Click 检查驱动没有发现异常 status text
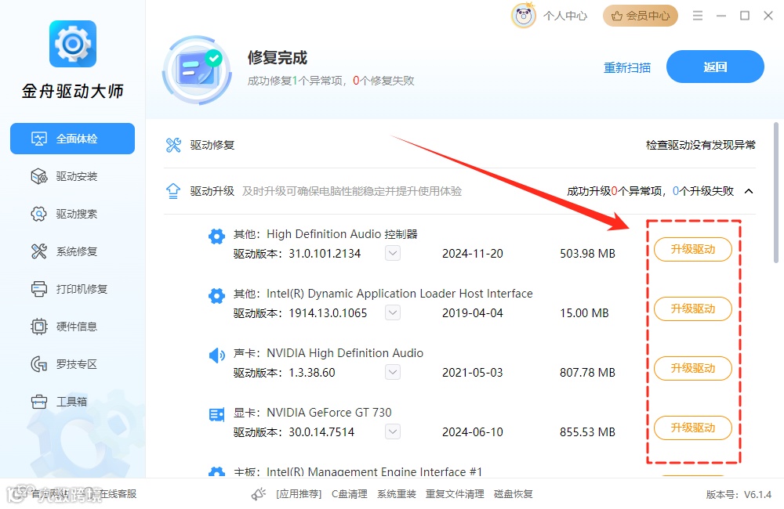The width and height of the screenshot is (784, 509). [700, 145]
